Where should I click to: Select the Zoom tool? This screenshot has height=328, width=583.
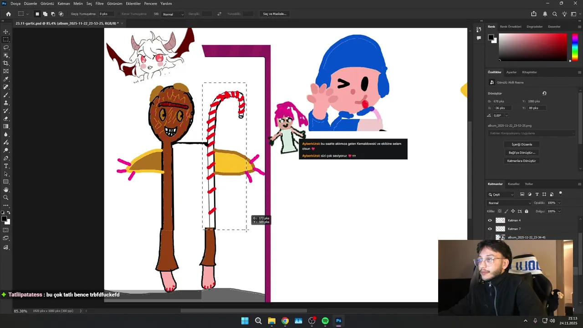6,197
